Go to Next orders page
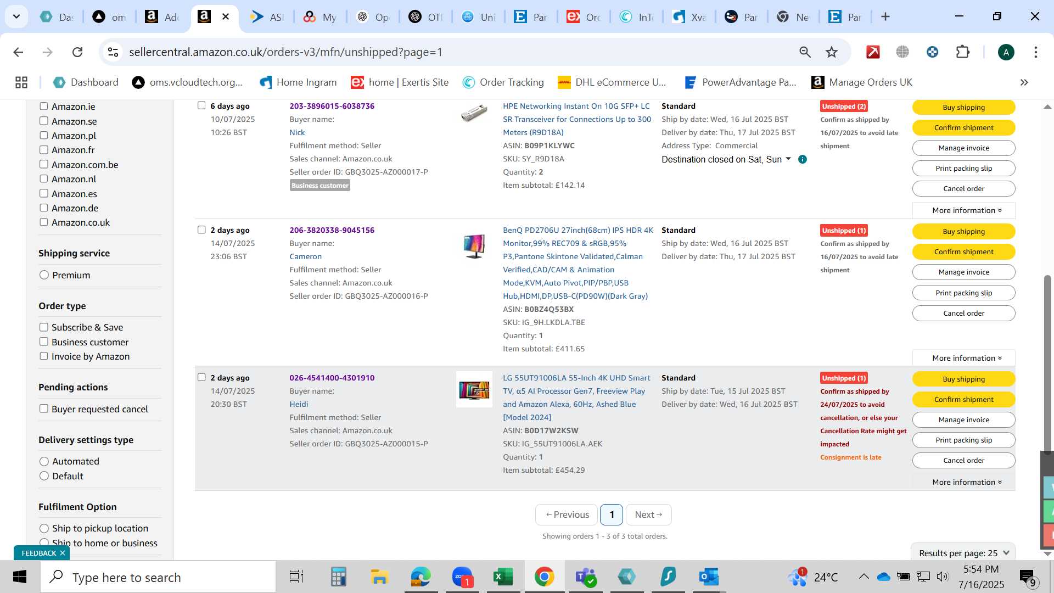 point(648,514)
